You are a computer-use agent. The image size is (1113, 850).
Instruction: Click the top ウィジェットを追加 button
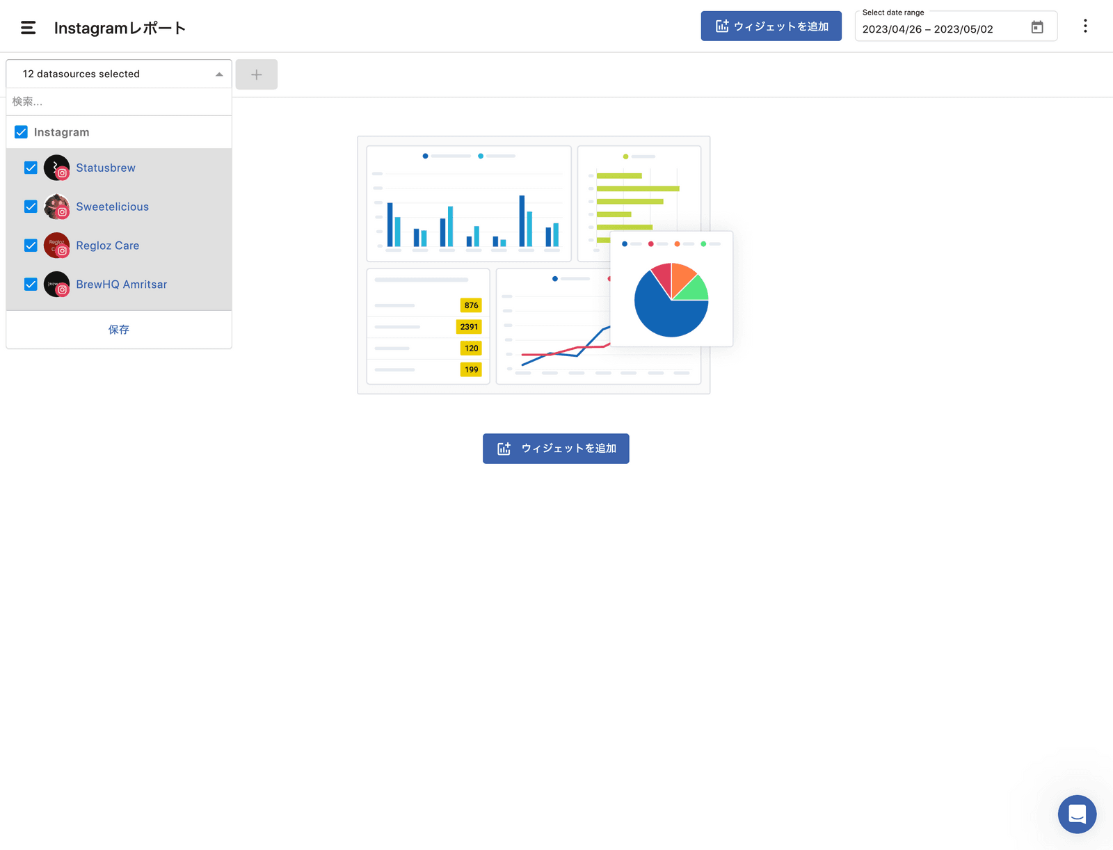(771, 26)
